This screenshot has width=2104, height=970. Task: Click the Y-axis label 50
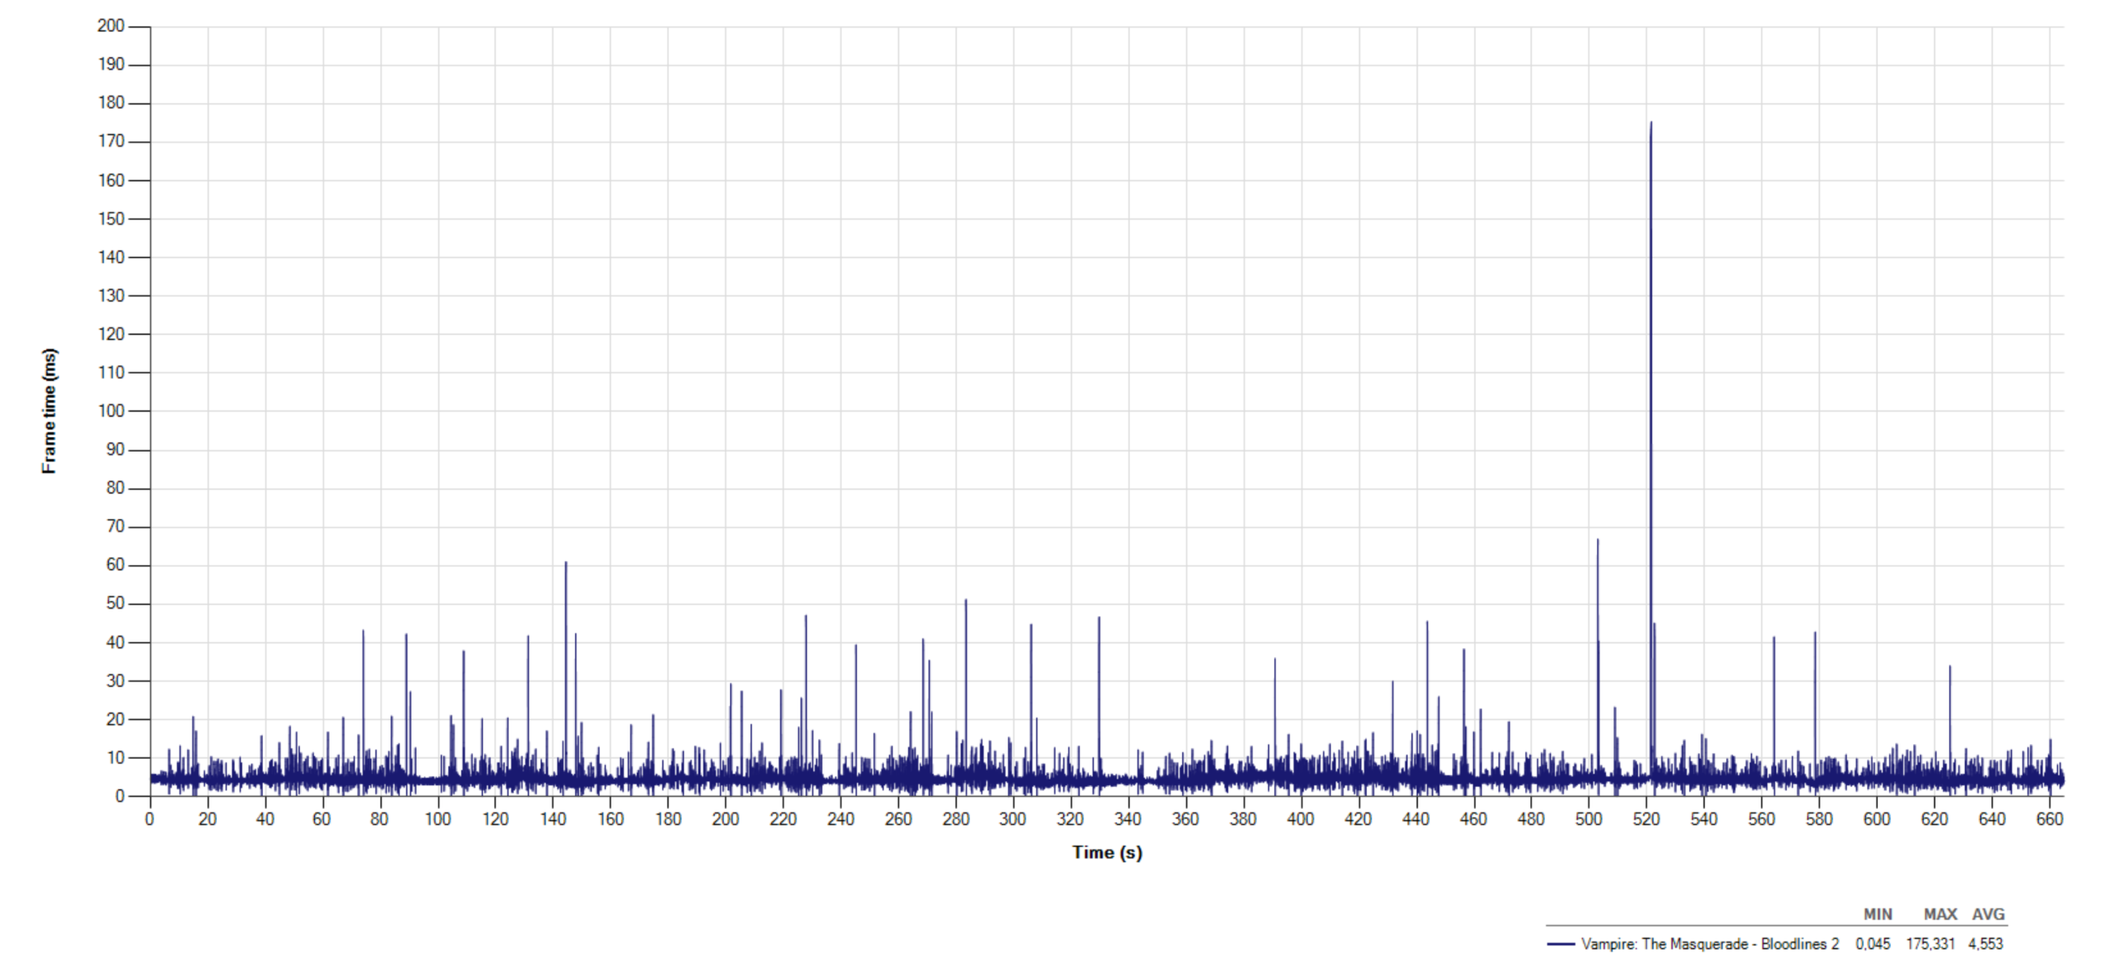(x=115, y=604)
